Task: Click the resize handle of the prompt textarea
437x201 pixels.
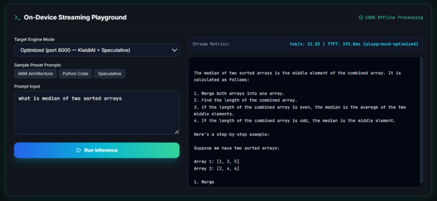Action: pyautogui.click(x=177, y=132)
